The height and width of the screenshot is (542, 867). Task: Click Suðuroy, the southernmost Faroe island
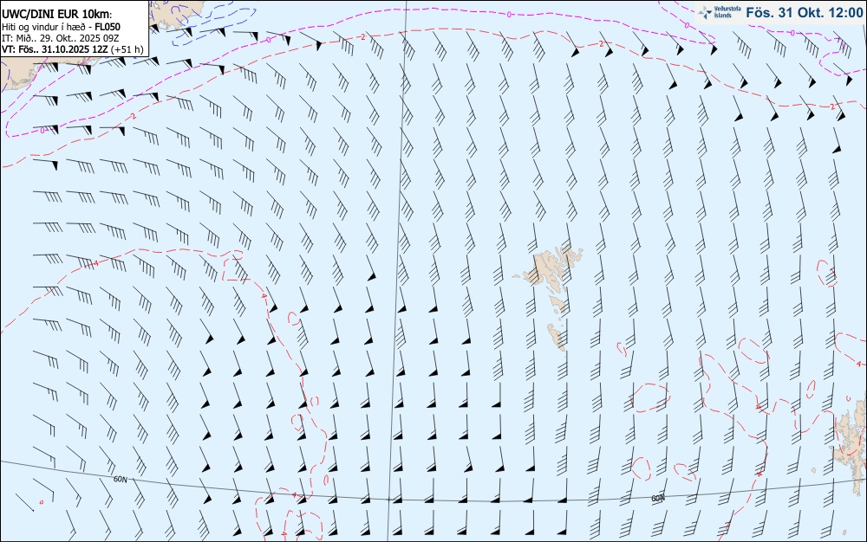557,337
